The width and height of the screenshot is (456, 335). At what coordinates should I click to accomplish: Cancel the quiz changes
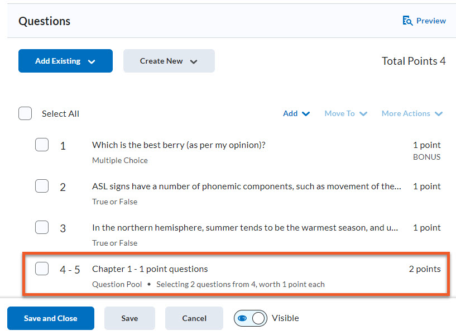[194, 318]
